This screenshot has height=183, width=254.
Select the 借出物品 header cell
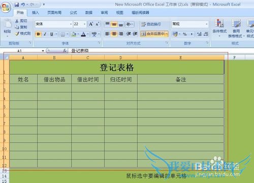(54, 79)
